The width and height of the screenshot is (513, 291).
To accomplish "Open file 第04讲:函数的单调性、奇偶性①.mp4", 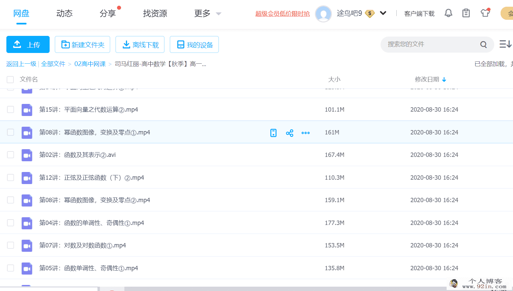I will coord(92,223).
